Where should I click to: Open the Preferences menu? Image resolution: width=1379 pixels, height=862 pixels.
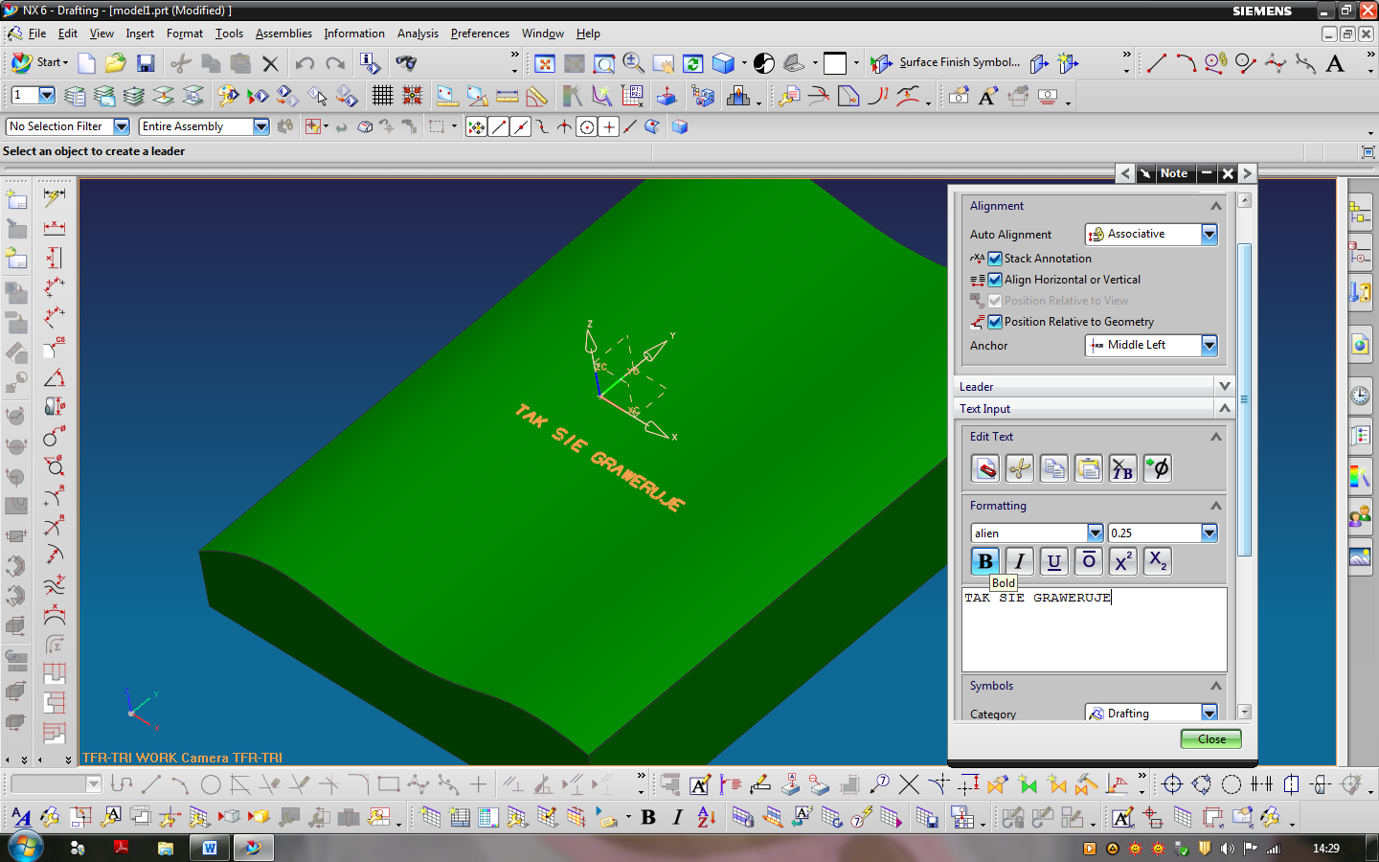(480, 34)
